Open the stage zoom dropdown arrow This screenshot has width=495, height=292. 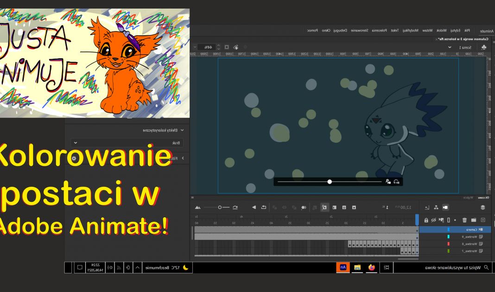[195, 47]
